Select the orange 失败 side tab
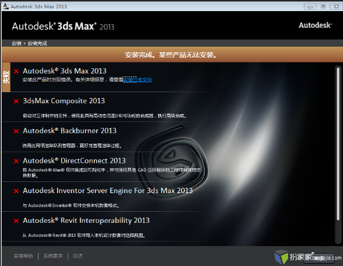This screenshot has width=343, height=266. (6, 77)
